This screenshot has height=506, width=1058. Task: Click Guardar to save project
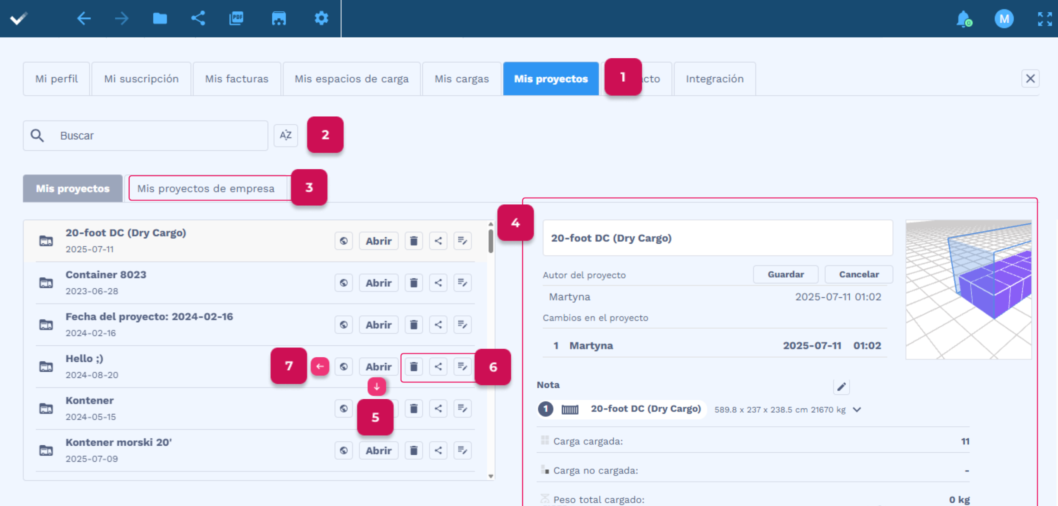[785, 274]
